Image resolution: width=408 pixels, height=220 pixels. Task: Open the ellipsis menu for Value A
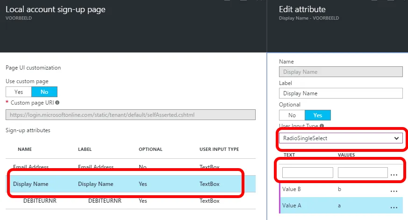click(394, 207)
